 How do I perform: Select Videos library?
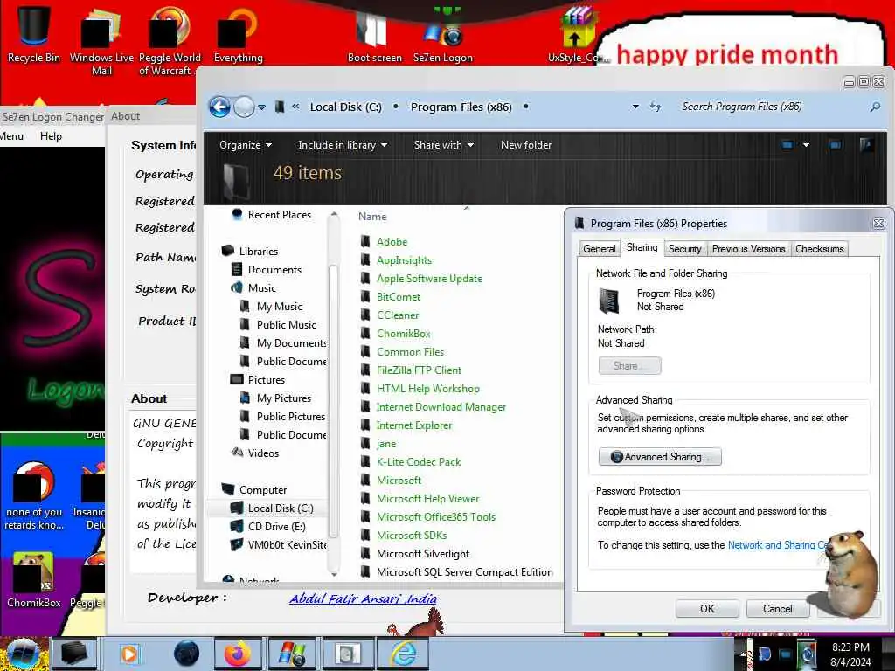pyautogui.click(x=255, y=453)
